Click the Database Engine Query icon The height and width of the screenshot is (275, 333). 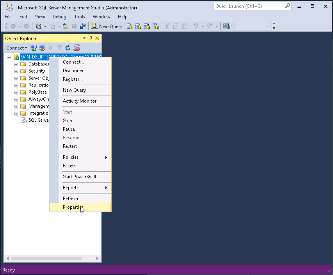[130, 26]
